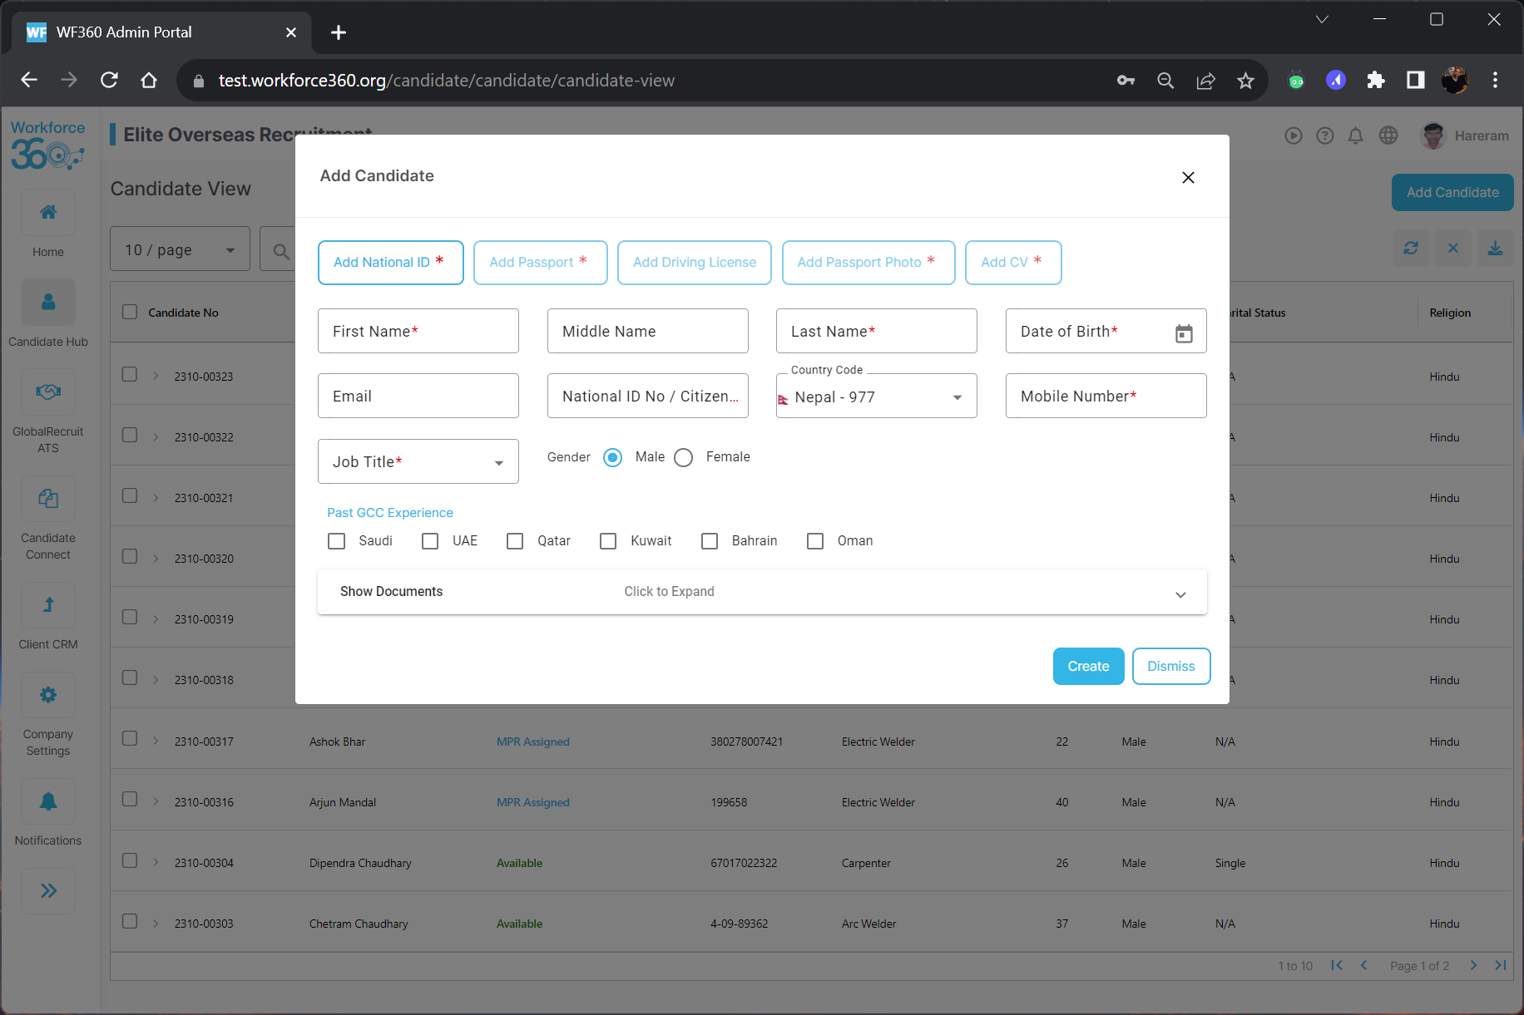Screen dimensions: 1524x1015
Task: Expand the Show Documents section
Action: pos(761,592)
